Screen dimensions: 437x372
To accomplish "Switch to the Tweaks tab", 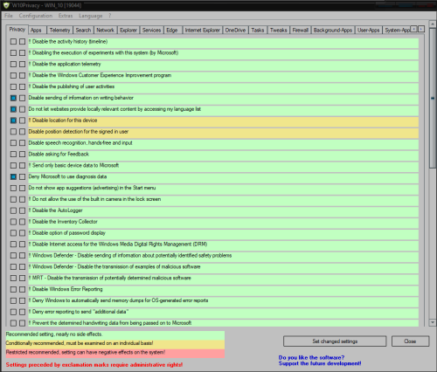I will pos(279,31).
